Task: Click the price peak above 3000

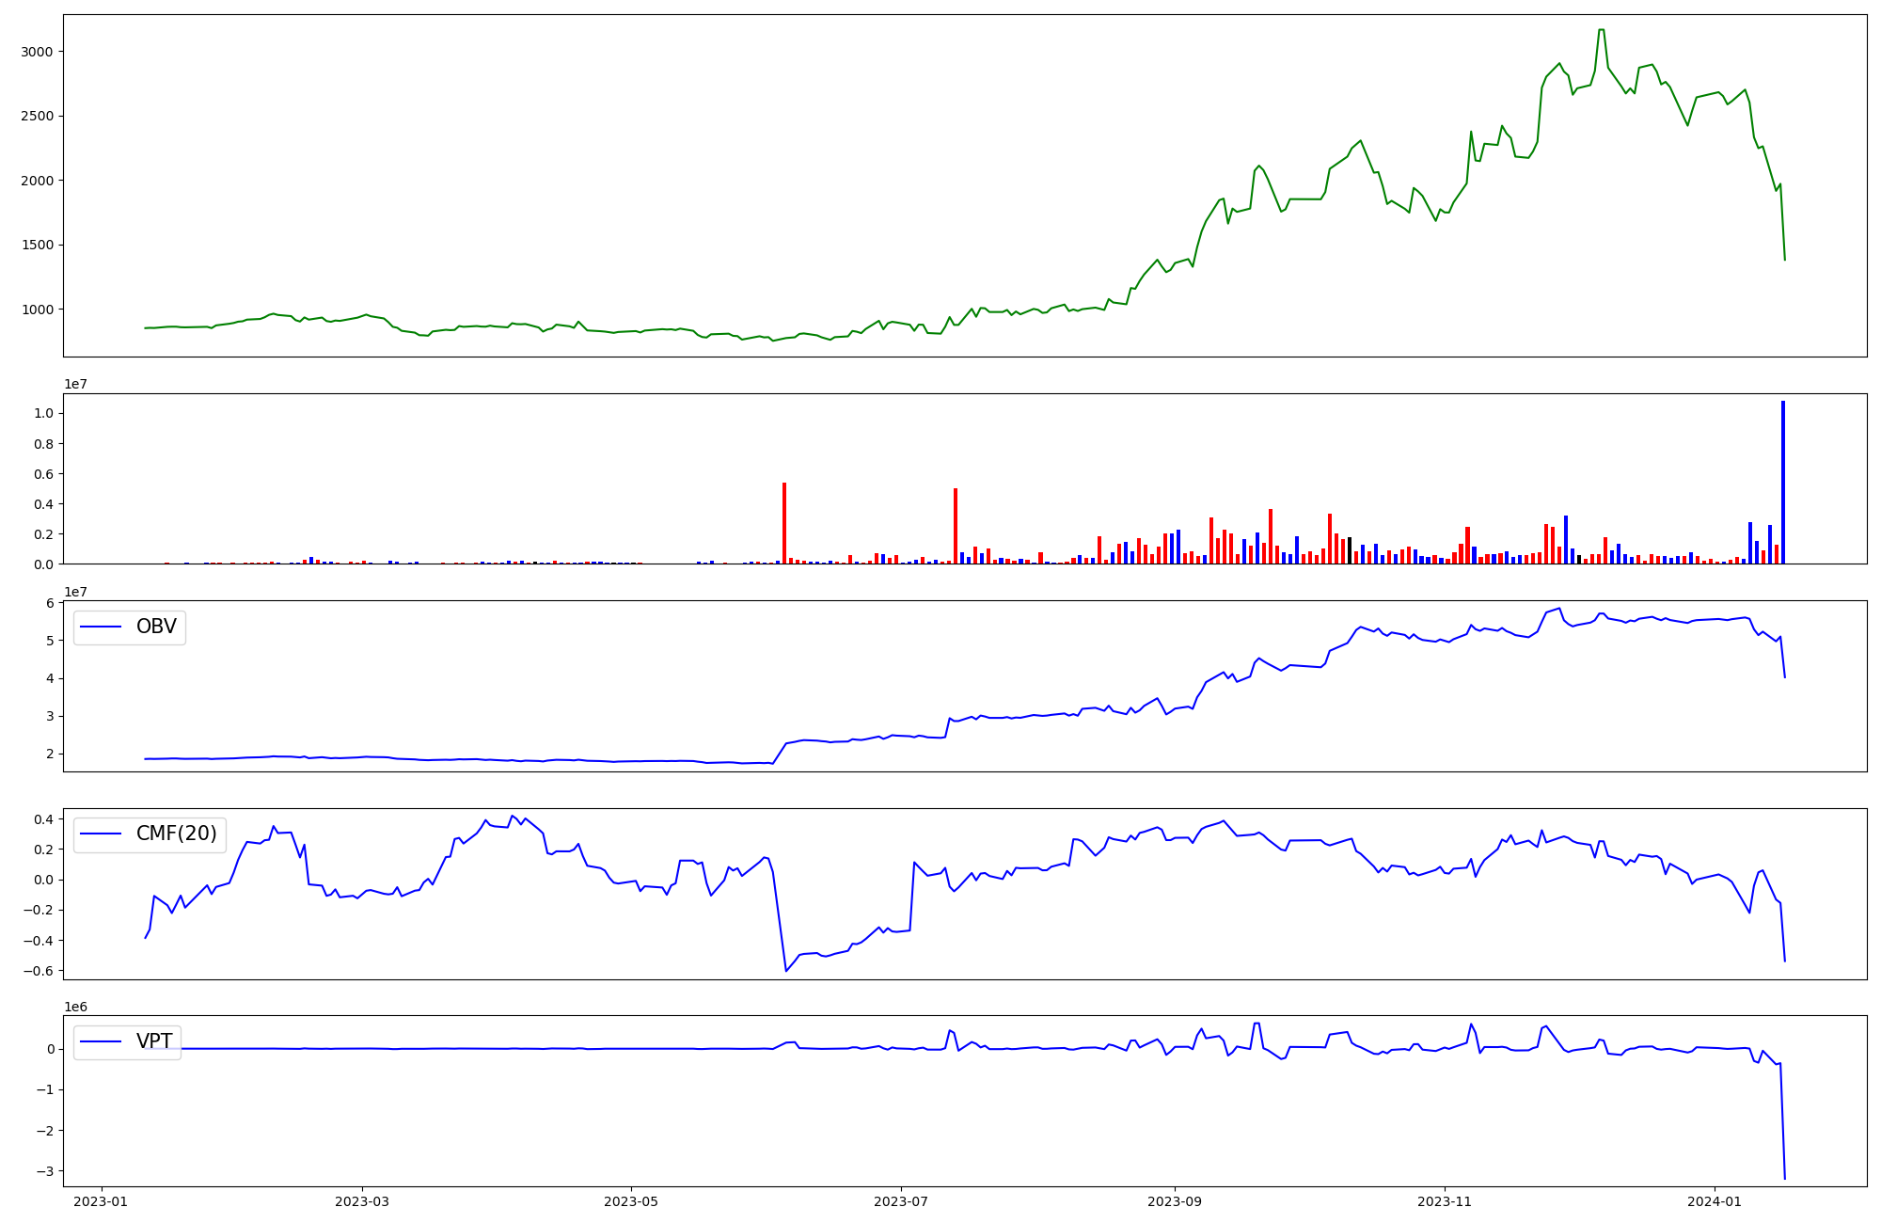Action: (1601, 30)
